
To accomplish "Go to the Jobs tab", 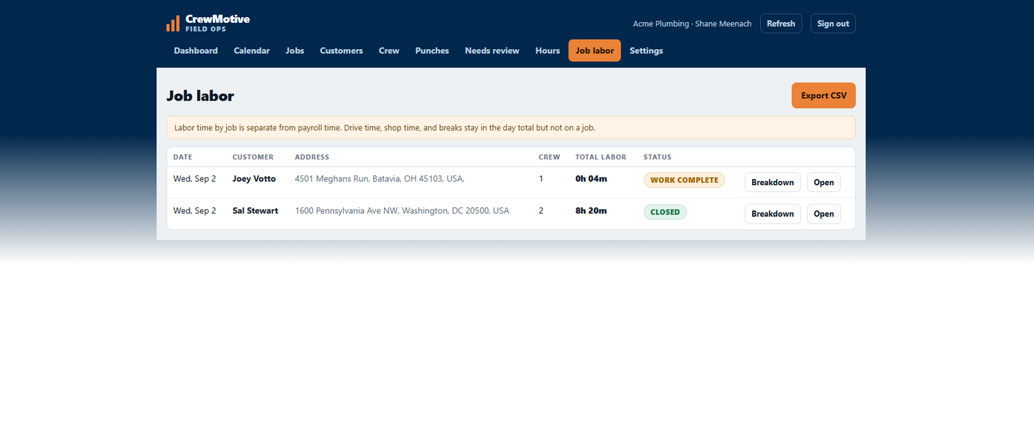I will (x=295, y=51).
